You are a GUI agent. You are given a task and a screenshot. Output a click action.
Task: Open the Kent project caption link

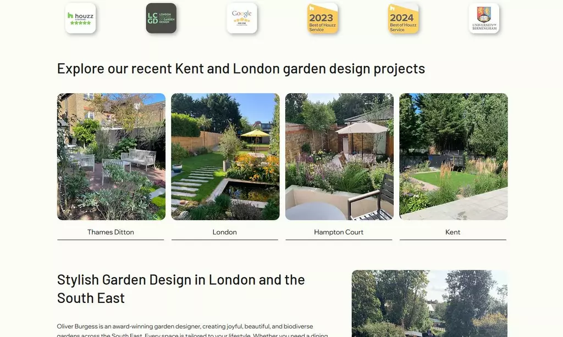453,232
